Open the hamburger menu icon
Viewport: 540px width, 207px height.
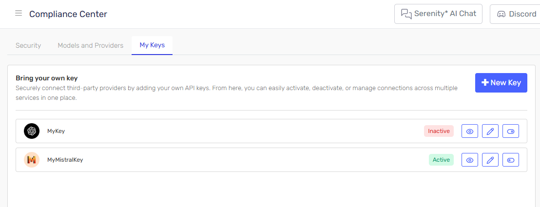pyautogui.click(x=19, y=14)
